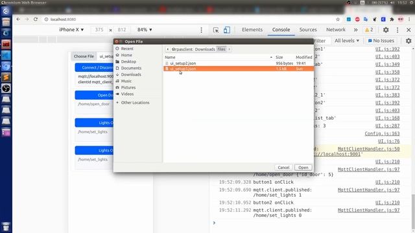Sort files by Size column

279,57
